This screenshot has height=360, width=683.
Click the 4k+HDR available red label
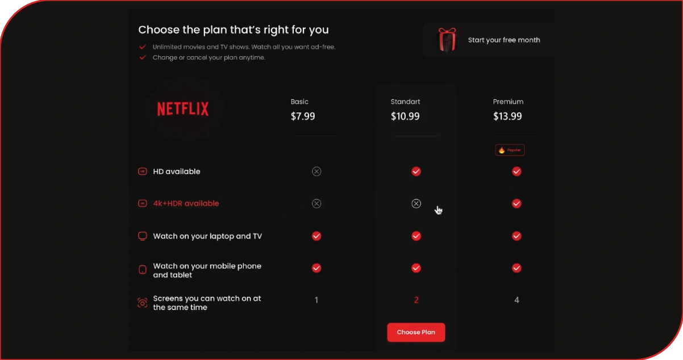(x=186, y=203)
